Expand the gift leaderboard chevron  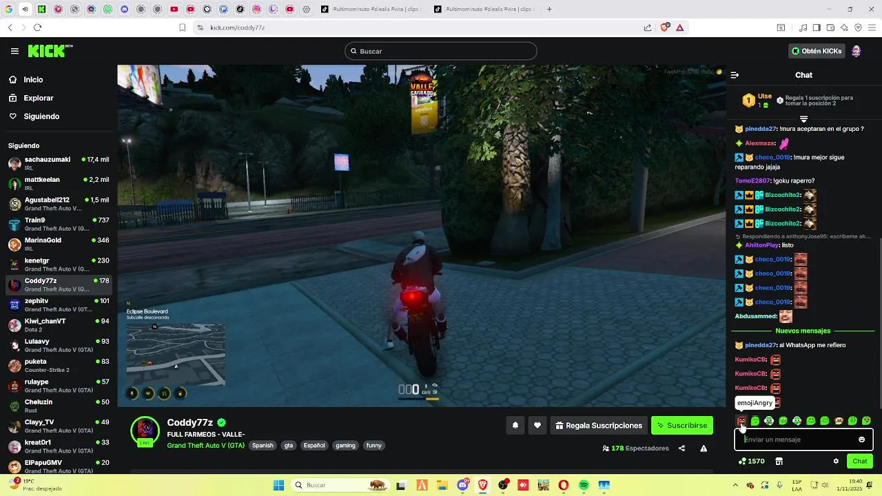(803, 119)
